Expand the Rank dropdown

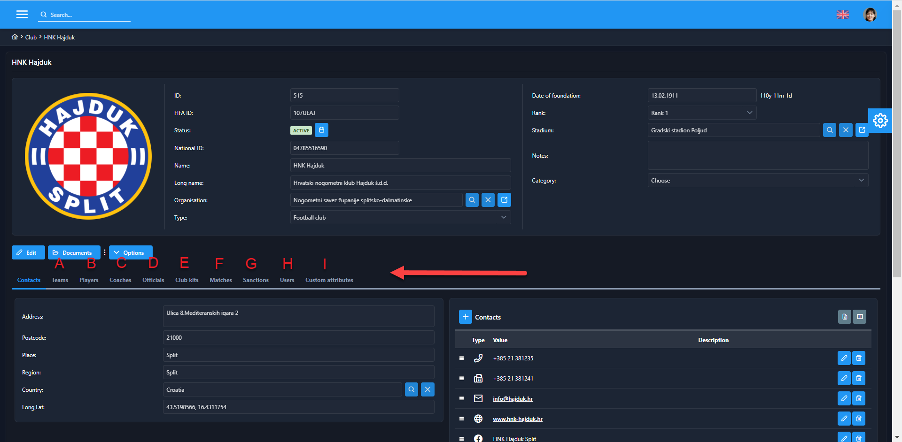[x=702, y=113]
